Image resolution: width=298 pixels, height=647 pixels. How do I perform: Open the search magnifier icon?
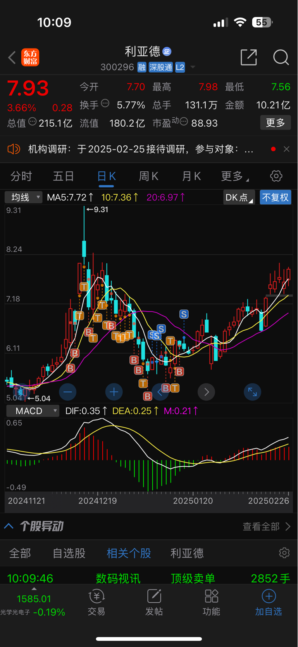click(x=281, y=57)
